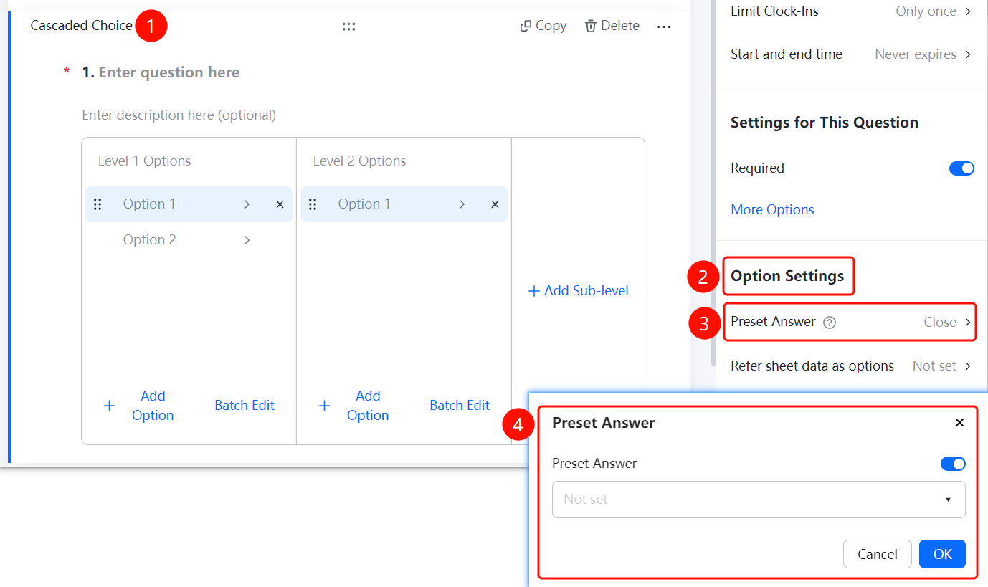Click Cancel in Preset Answer dialog
The width and height of the screenshot is (988, 587).
point(878,554)
